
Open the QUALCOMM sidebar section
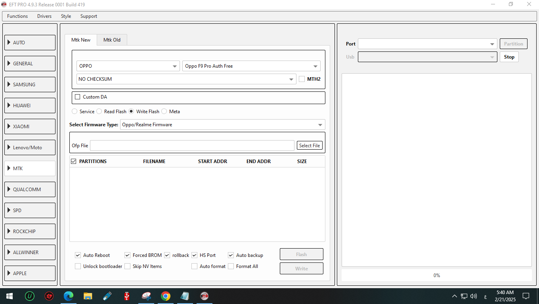pyautogui.click(x=30, y=189)
